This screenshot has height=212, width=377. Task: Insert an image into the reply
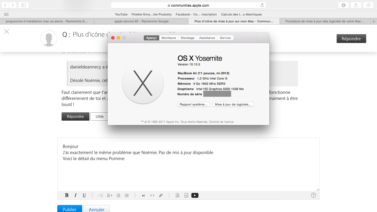point(186,195)
